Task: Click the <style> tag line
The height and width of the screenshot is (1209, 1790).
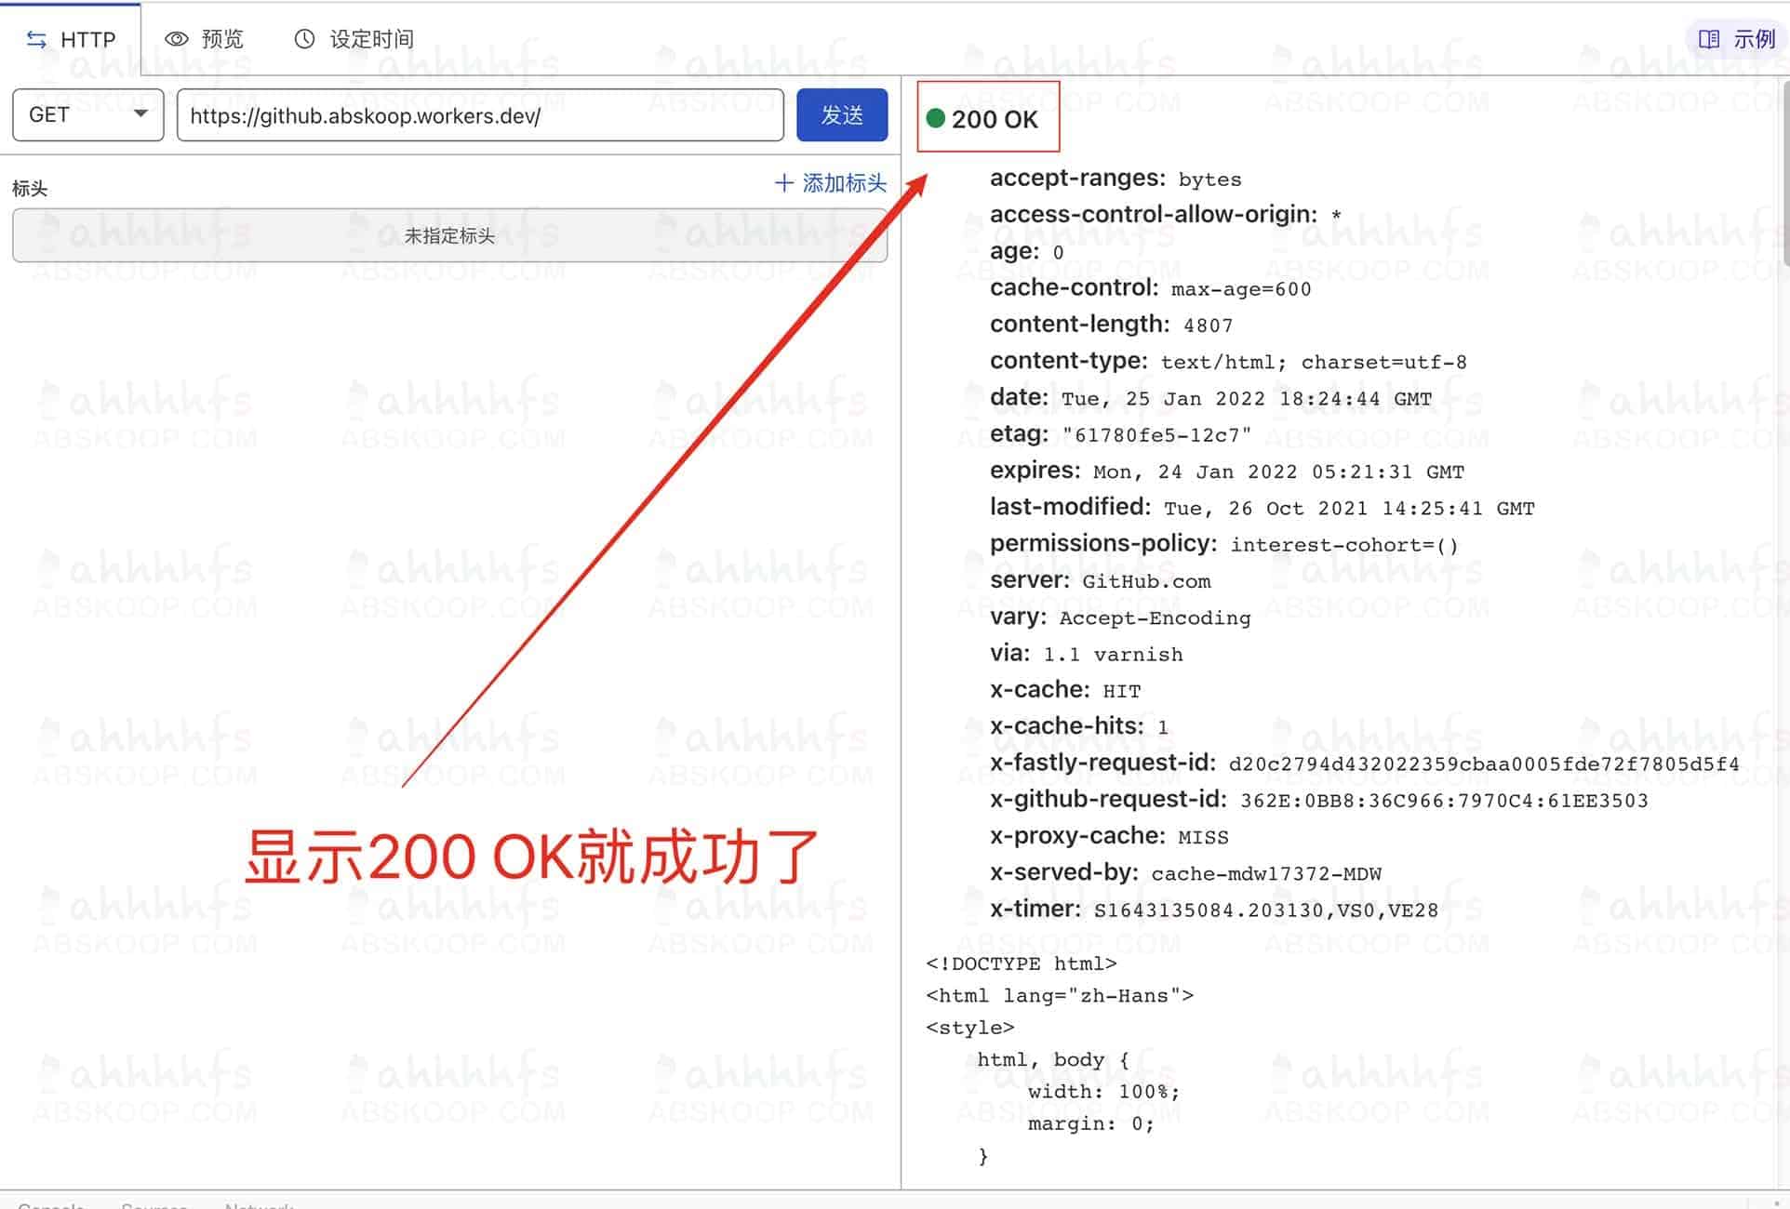Action: pos(970,1028)
